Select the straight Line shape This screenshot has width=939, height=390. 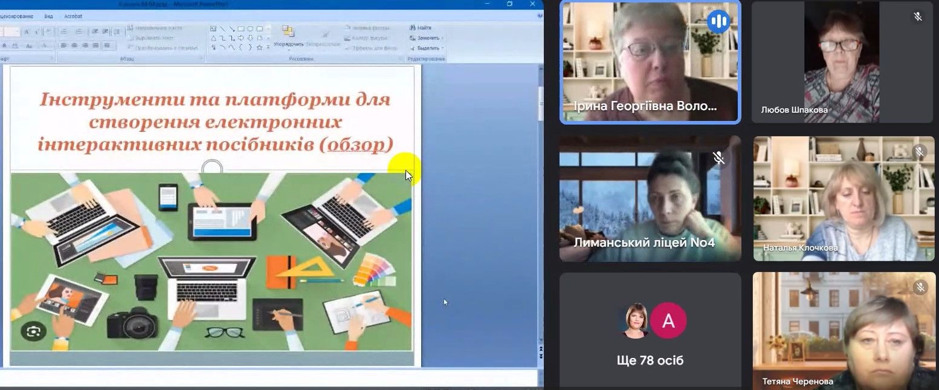[222, 28]
